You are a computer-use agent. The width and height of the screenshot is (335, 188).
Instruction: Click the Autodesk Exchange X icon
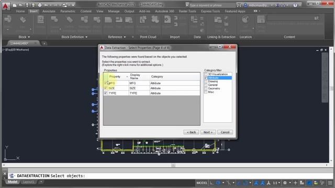click(x=277, y=5)
